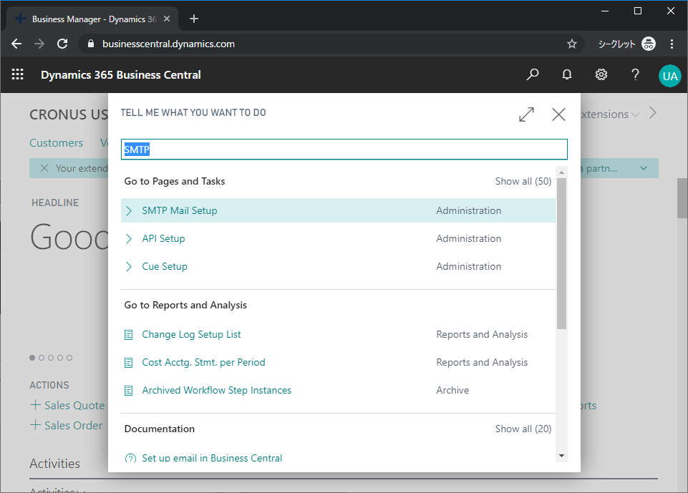Select the fifth headline carousel dot
The width and height of the screenshot is (688, 493).
pos(69,358)
